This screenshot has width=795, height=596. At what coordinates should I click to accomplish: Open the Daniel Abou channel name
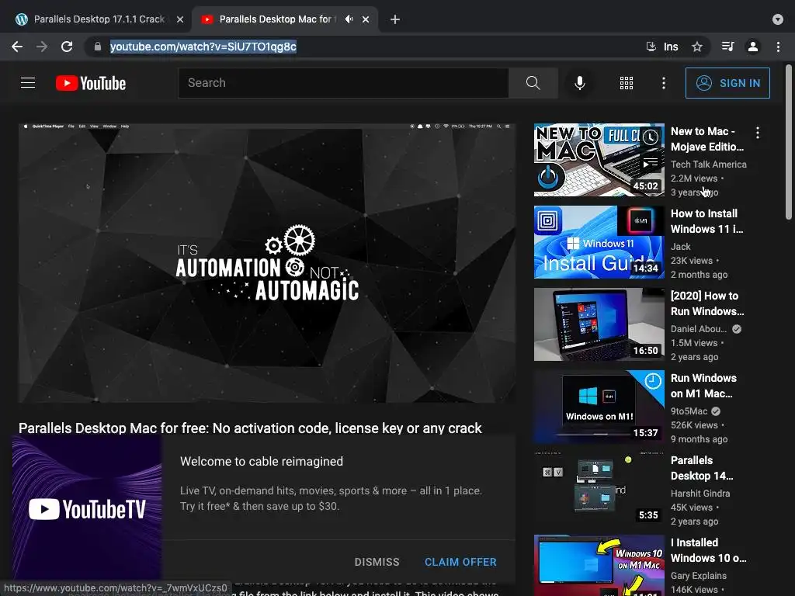click(699, 328)
